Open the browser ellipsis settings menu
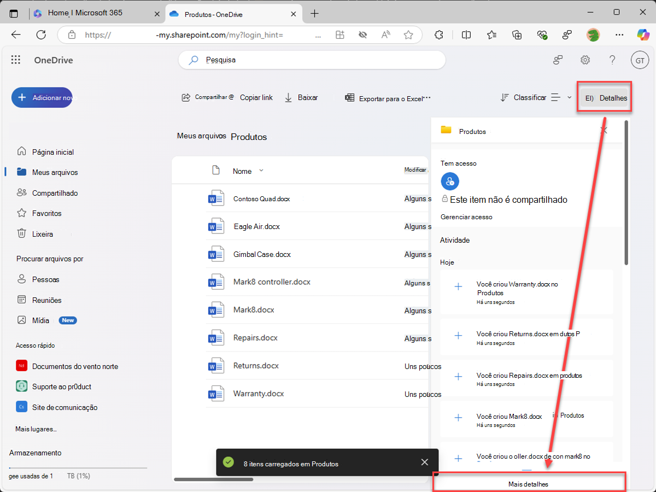The width and height of the screenshot is (656, 492). (x=619, y=35)
